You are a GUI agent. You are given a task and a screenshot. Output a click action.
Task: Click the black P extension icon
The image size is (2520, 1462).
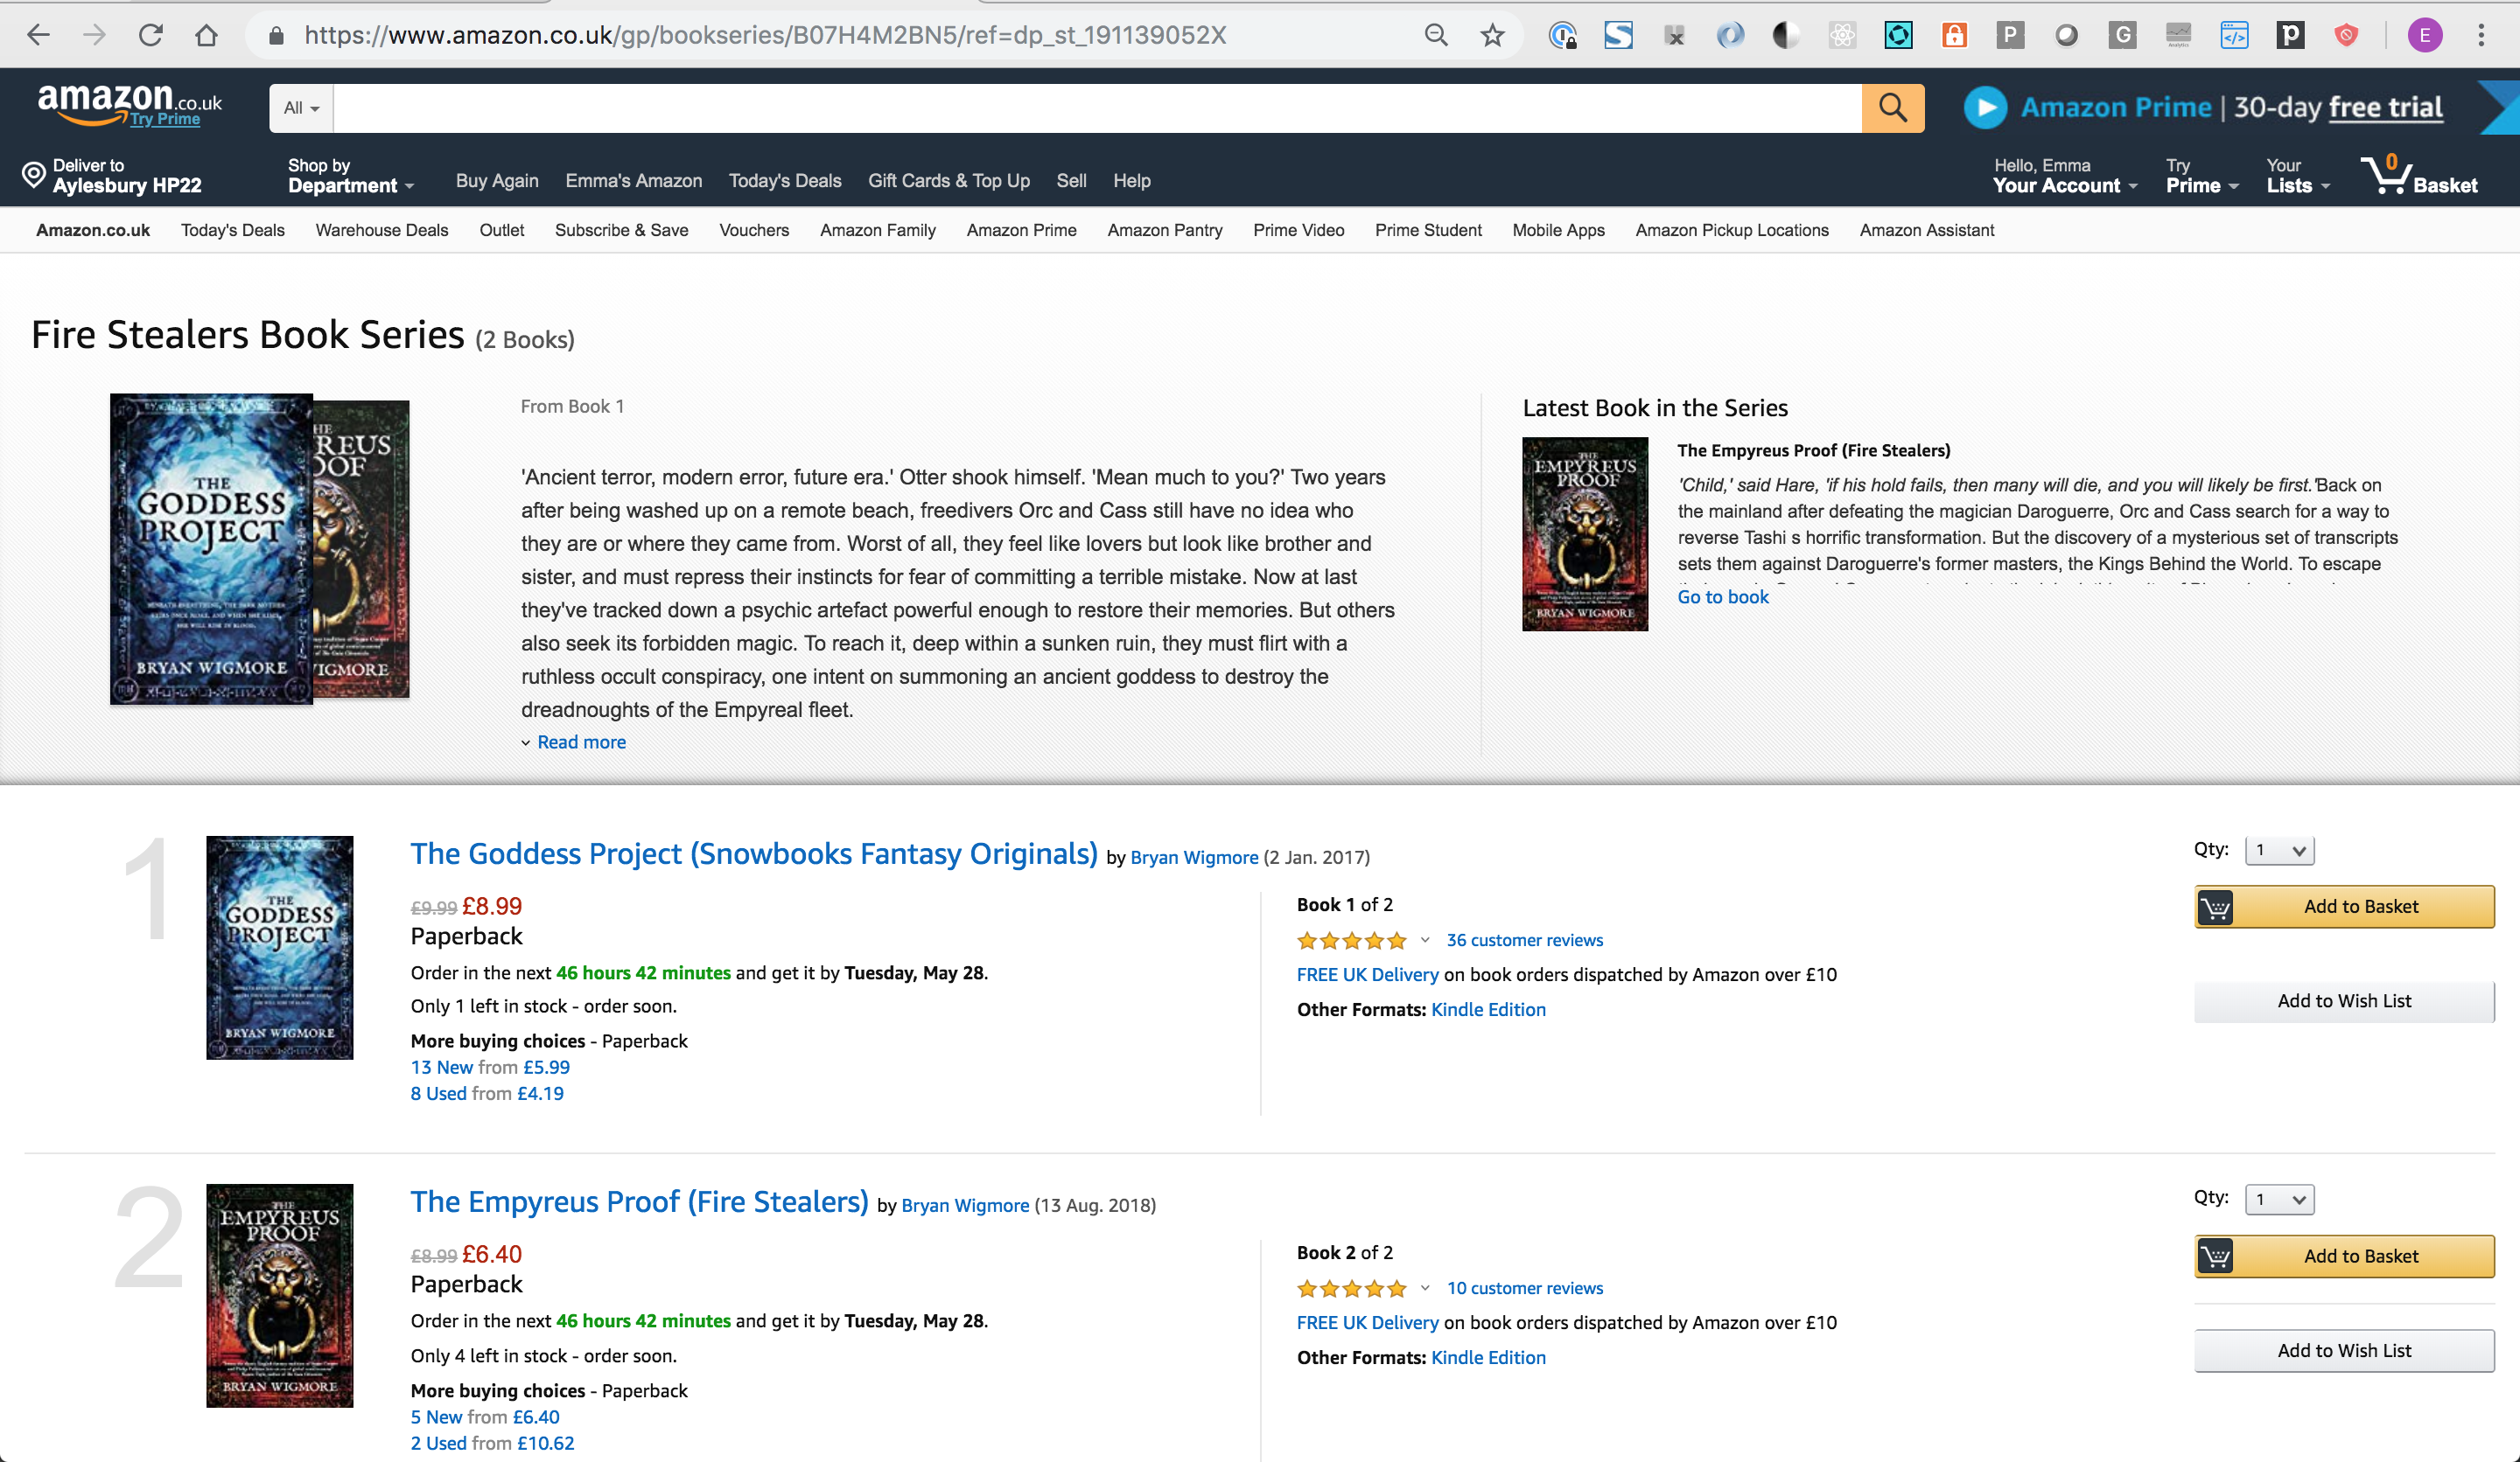tap(2290, 35)
